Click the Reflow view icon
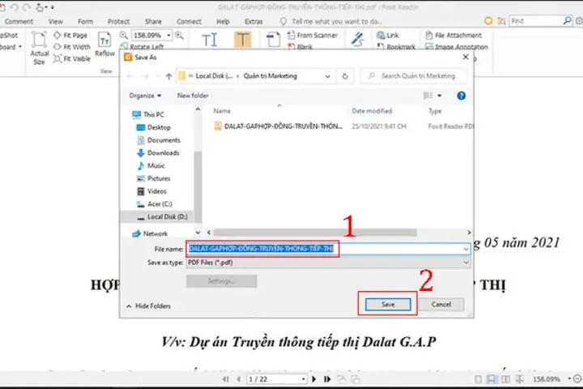 [x=104, y=40]
